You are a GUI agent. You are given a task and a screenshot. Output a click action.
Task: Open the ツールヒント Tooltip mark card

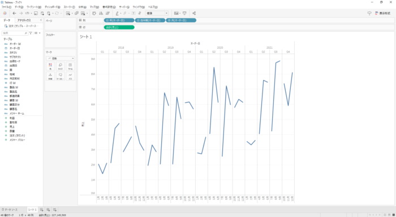coord(61,76)
